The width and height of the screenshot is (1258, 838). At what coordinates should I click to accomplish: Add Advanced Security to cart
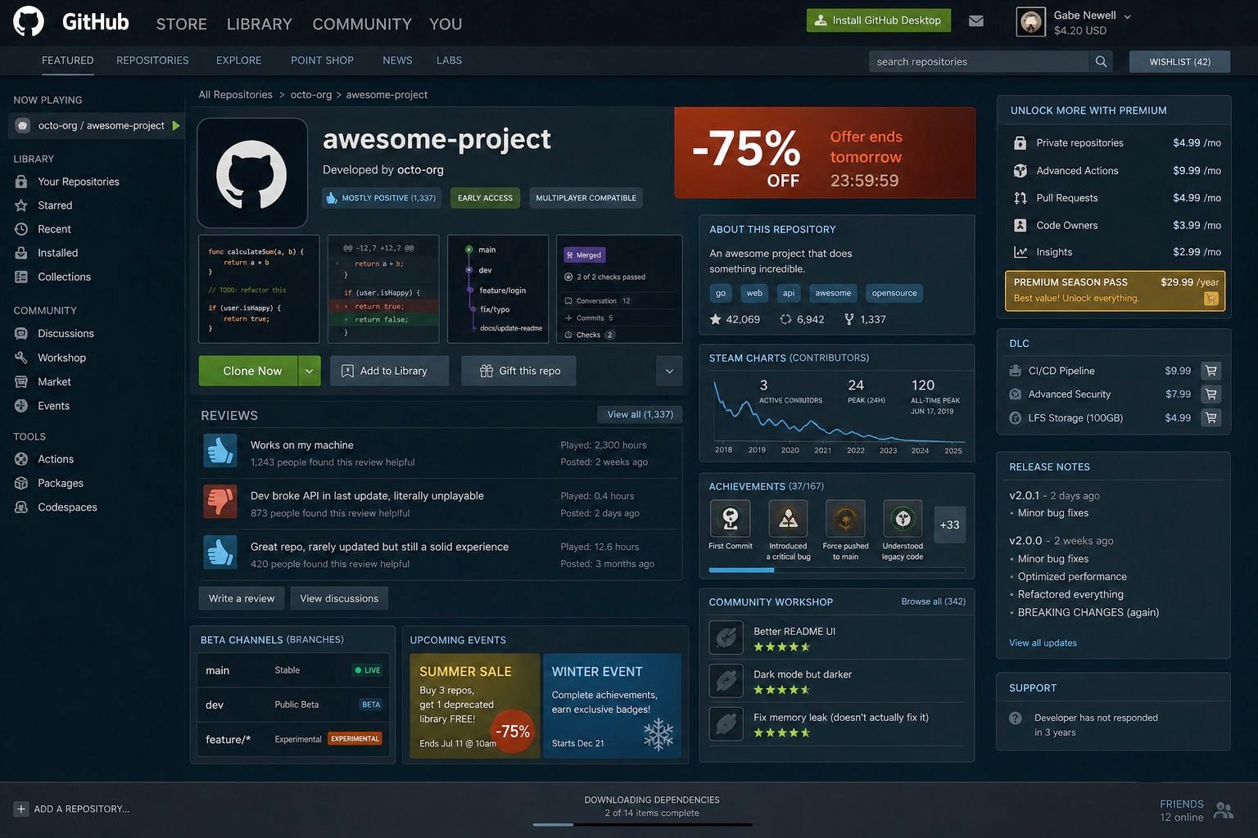pyautogui.click(x=1211, y=394)
